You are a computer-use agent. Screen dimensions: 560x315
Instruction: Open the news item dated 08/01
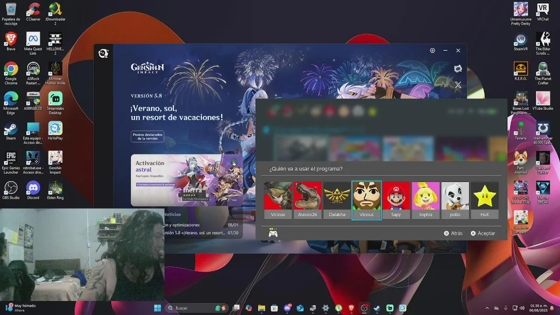(x=201, y=225)
